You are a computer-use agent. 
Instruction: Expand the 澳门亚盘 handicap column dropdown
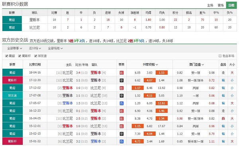(x=196, y=65)
